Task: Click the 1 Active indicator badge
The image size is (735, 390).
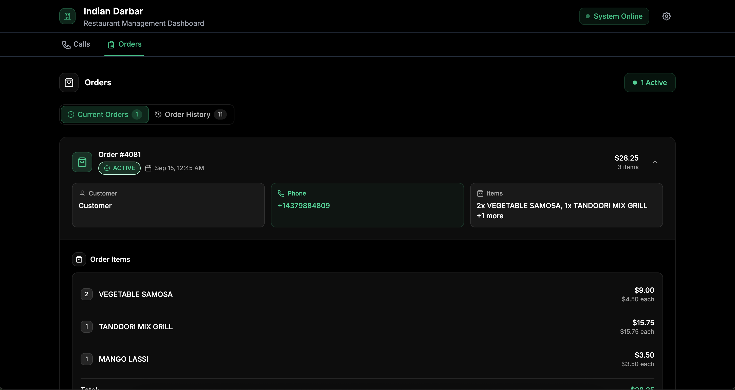Action: pos(650,83)
